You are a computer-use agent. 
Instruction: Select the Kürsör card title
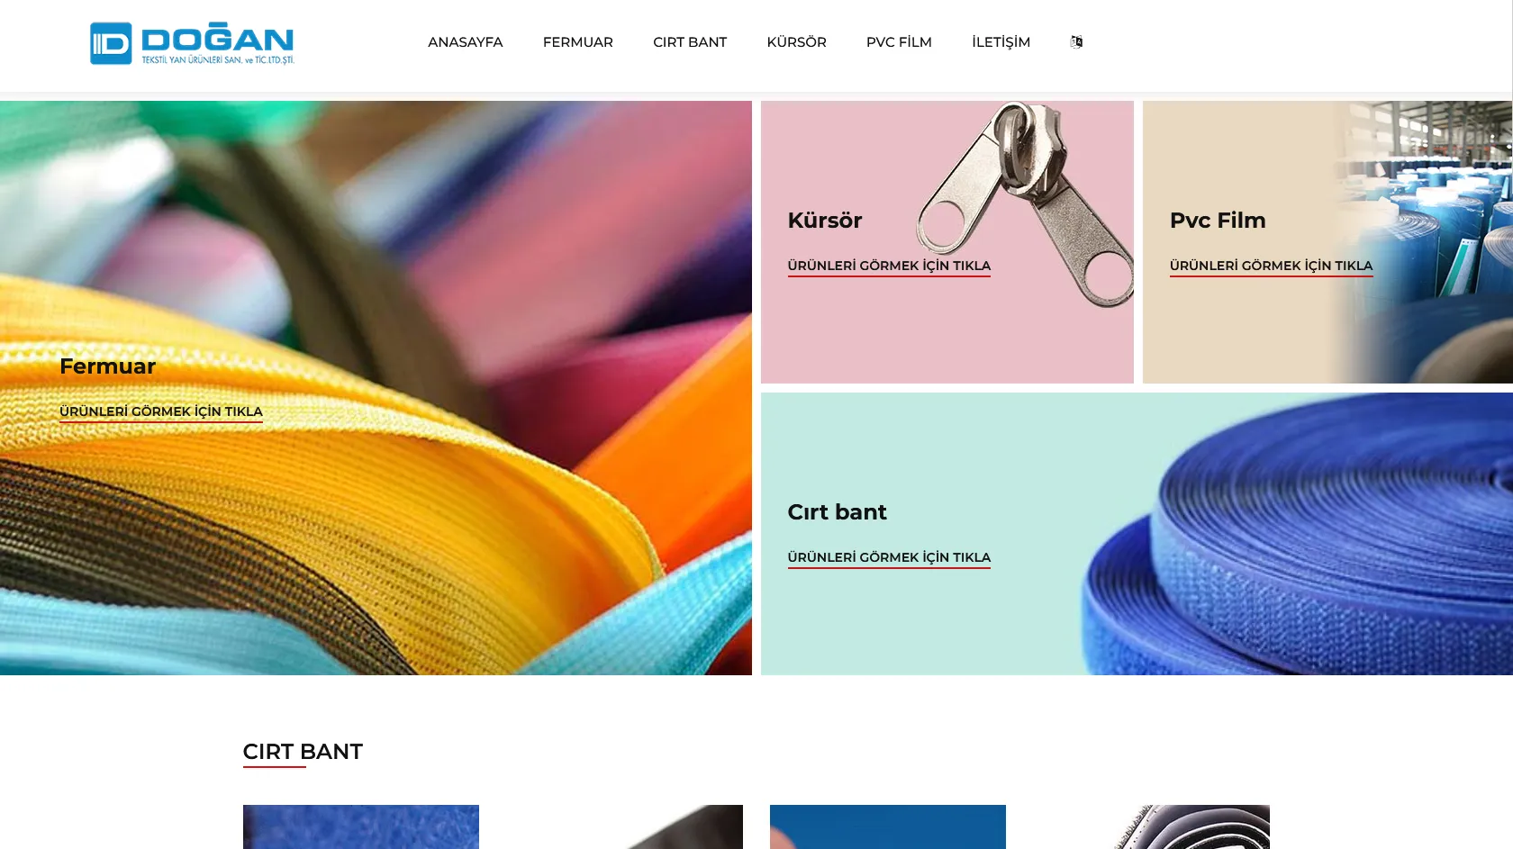825,221
